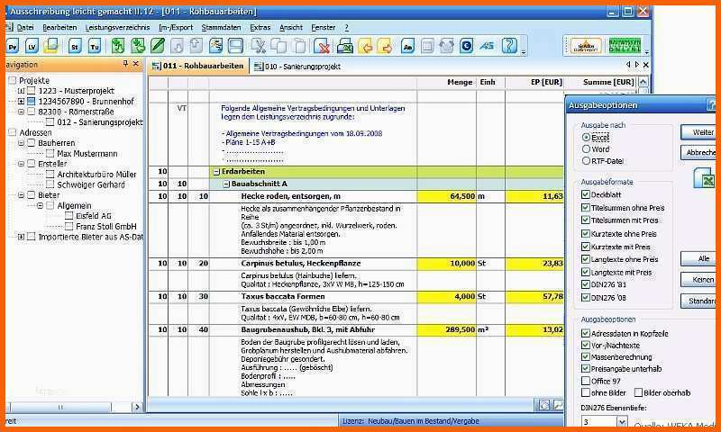Collapse the Bauherren tree node
This screenshot has width=721, height=432.
click(21, 143)
